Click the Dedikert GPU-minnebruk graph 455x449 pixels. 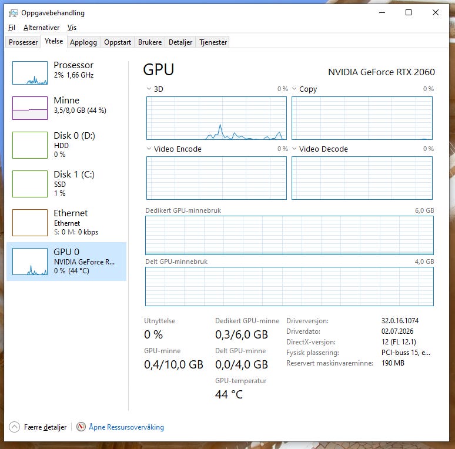(x=289, y=235)
